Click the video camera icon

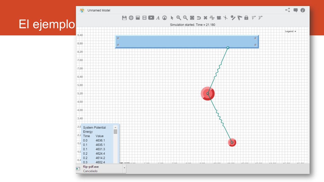click(x=219, y=18)
